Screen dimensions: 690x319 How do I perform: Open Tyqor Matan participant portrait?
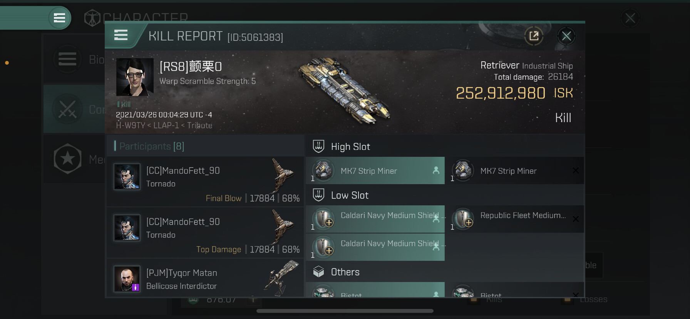coord(127,279)
